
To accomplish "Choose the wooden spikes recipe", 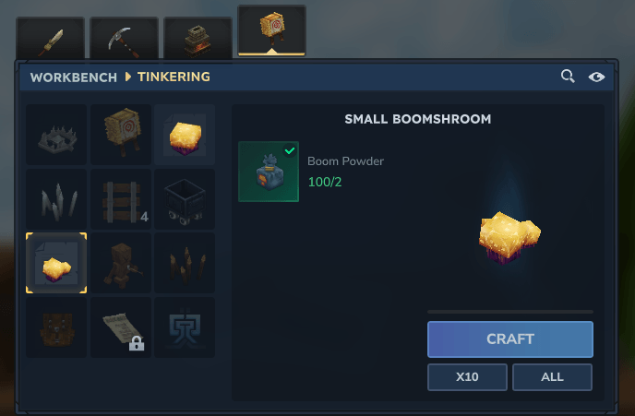I will click(x=185, y=263).
